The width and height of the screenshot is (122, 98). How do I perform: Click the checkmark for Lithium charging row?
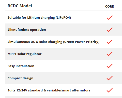tap(110, 17)
